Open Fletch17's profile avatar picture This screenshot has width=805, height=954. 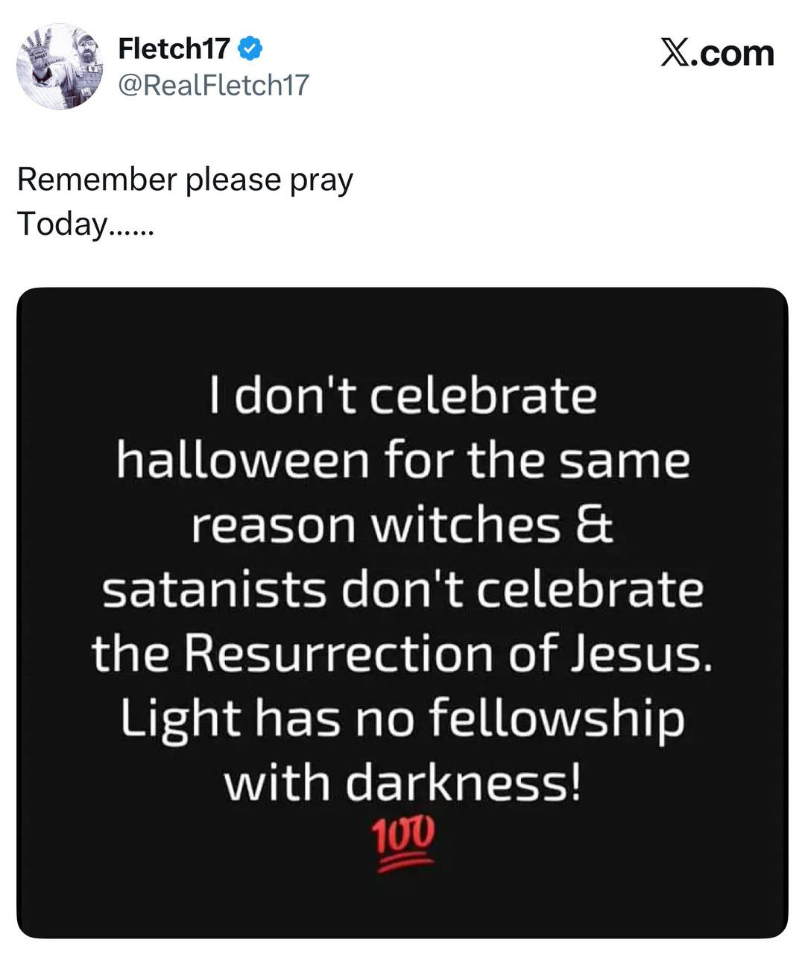click(59, 66)
